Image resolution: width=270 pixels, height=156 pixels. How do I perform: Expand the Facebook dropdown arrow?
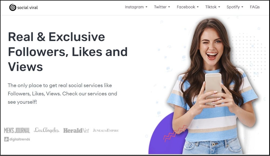[198, 7]
